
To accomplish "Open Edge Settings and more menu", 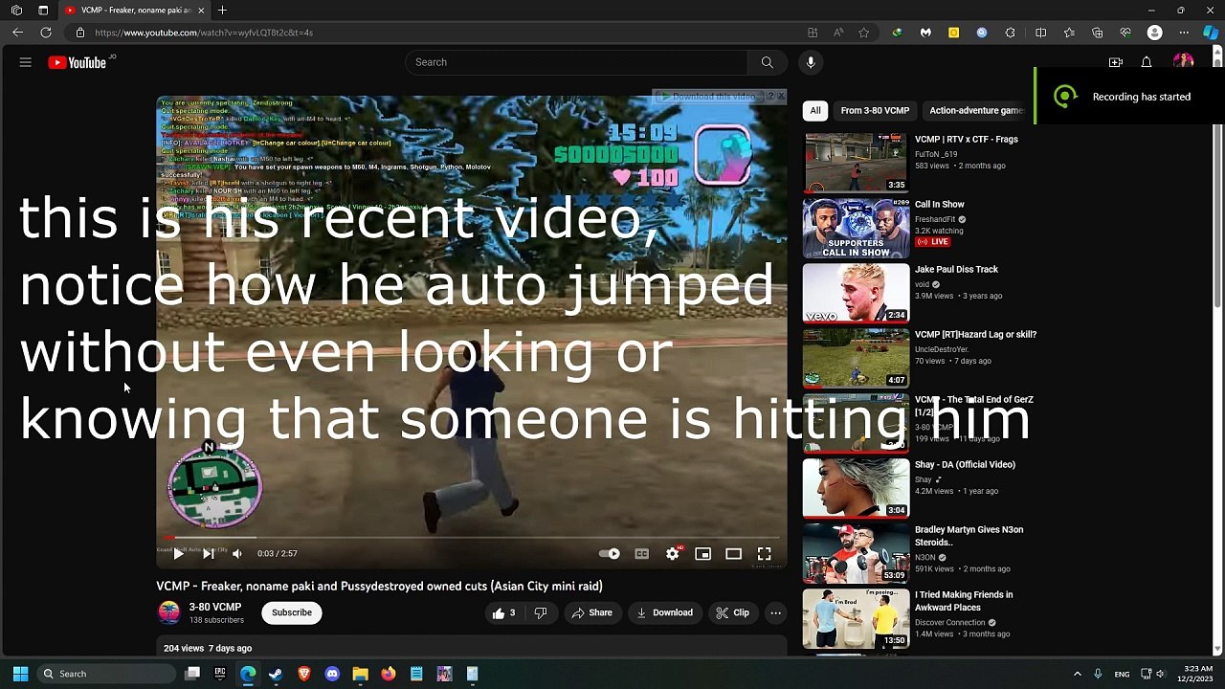I will pyautogui.click(x=1183, y=33).
